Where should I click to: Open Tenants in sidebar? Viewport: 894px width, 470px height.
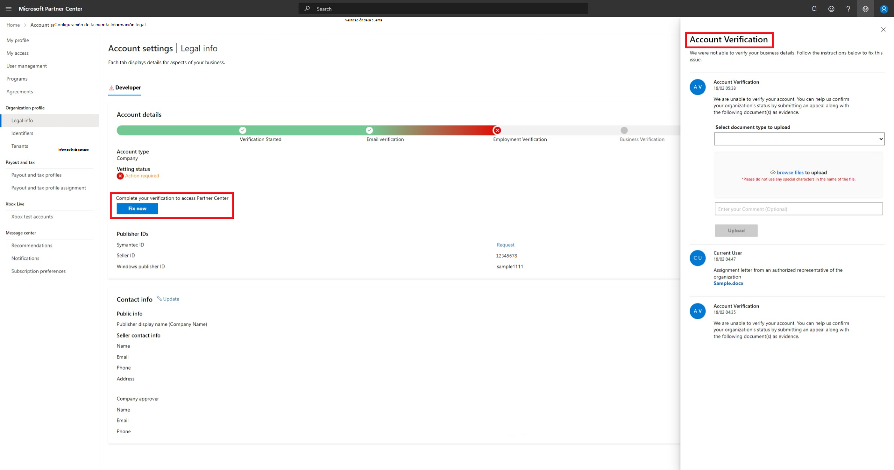point(19,146)
